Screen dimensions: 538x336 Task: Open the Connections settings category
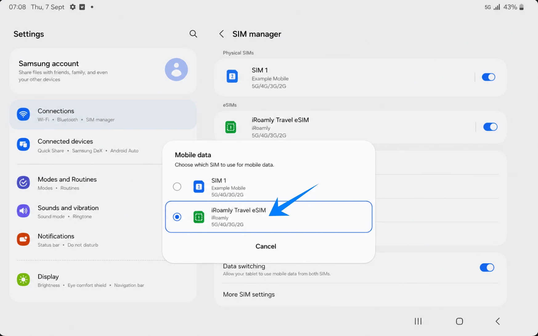click(x=103, y=115)
